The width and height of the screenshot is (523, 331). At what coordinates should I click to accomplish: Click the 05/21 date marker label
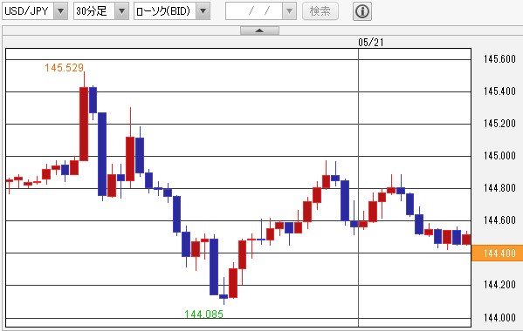click(371, 43)
